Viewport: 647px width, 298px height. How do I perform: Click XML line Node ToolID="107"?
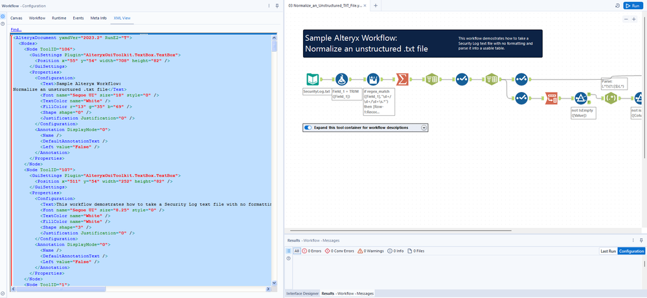click(x=49, y=170)
